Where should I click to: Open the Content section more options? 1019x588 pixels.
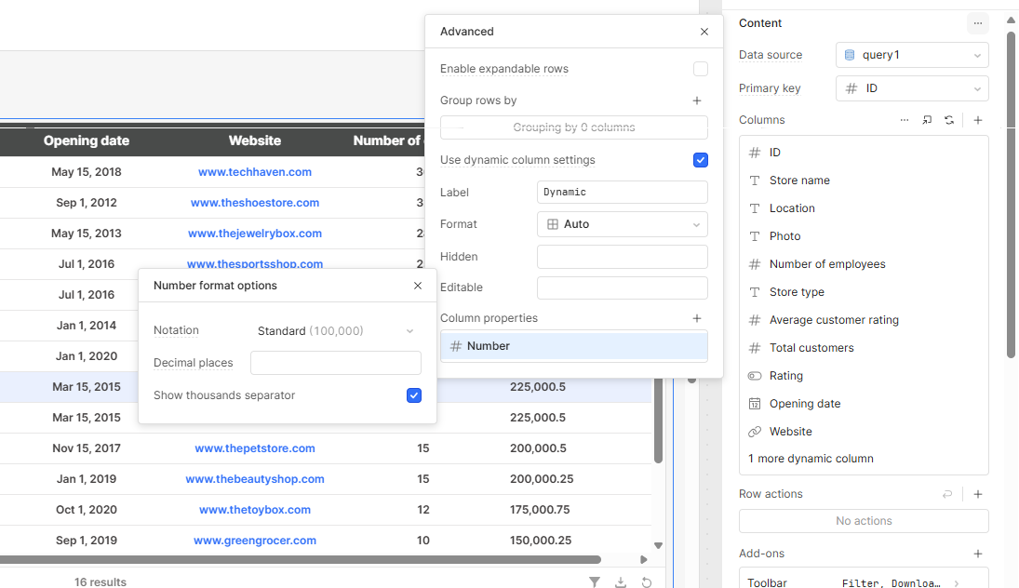(x=977, y=23)
